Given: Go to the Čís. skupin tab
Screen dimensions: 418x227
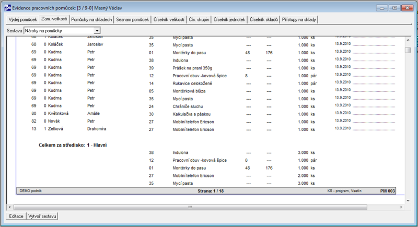Looking at the screenshot, I should [199, 20].
